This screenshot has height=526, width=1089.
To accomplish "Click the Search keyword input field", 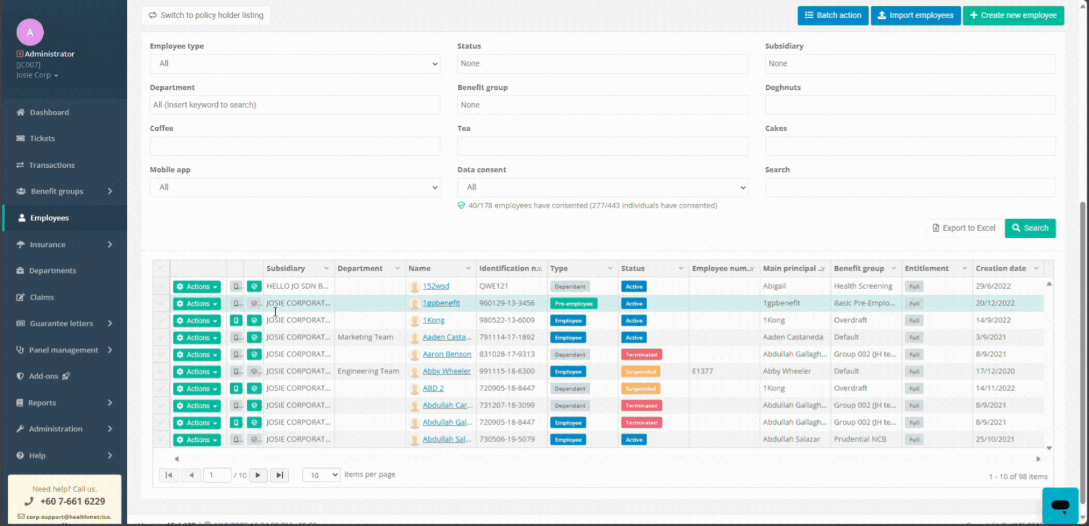I will [x=910, y=187].
